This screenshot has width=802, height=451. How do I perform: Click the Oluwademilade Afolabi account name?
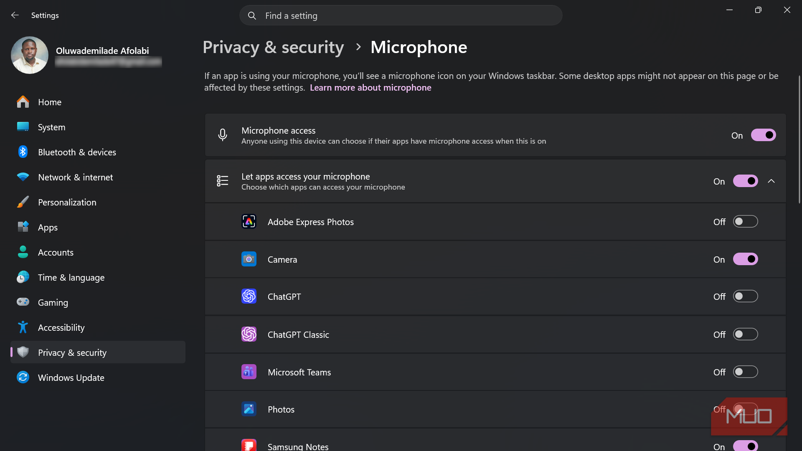[x=102, y=51]
